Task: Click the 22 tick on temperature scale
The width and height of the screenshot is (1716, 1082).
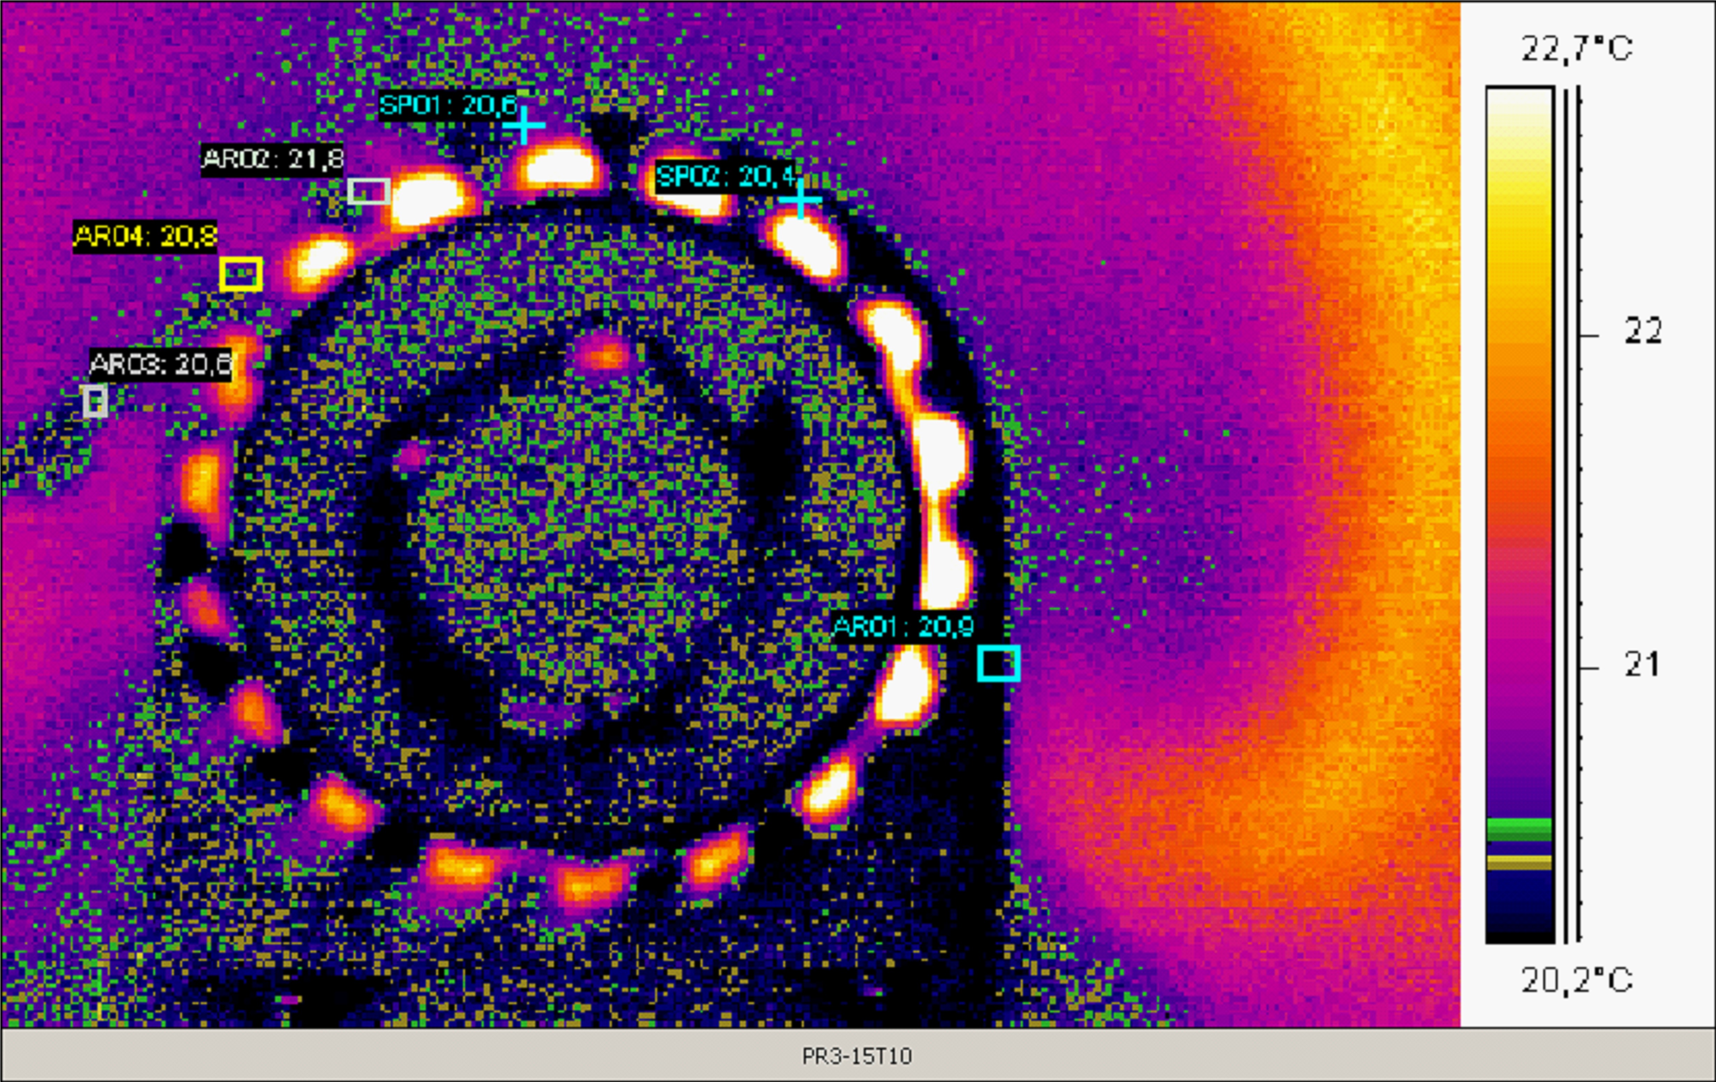Action: pyautogui.click(x=1642, y=331)
